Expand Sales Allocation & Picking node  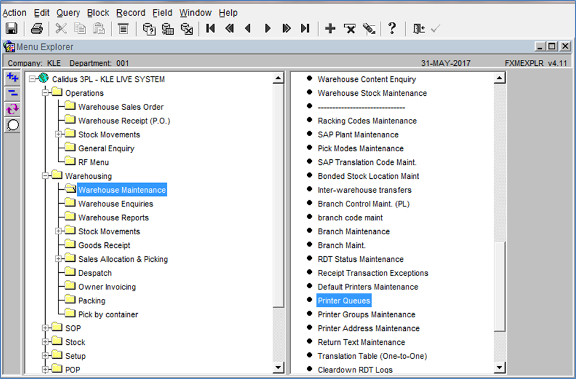point(59,259)
